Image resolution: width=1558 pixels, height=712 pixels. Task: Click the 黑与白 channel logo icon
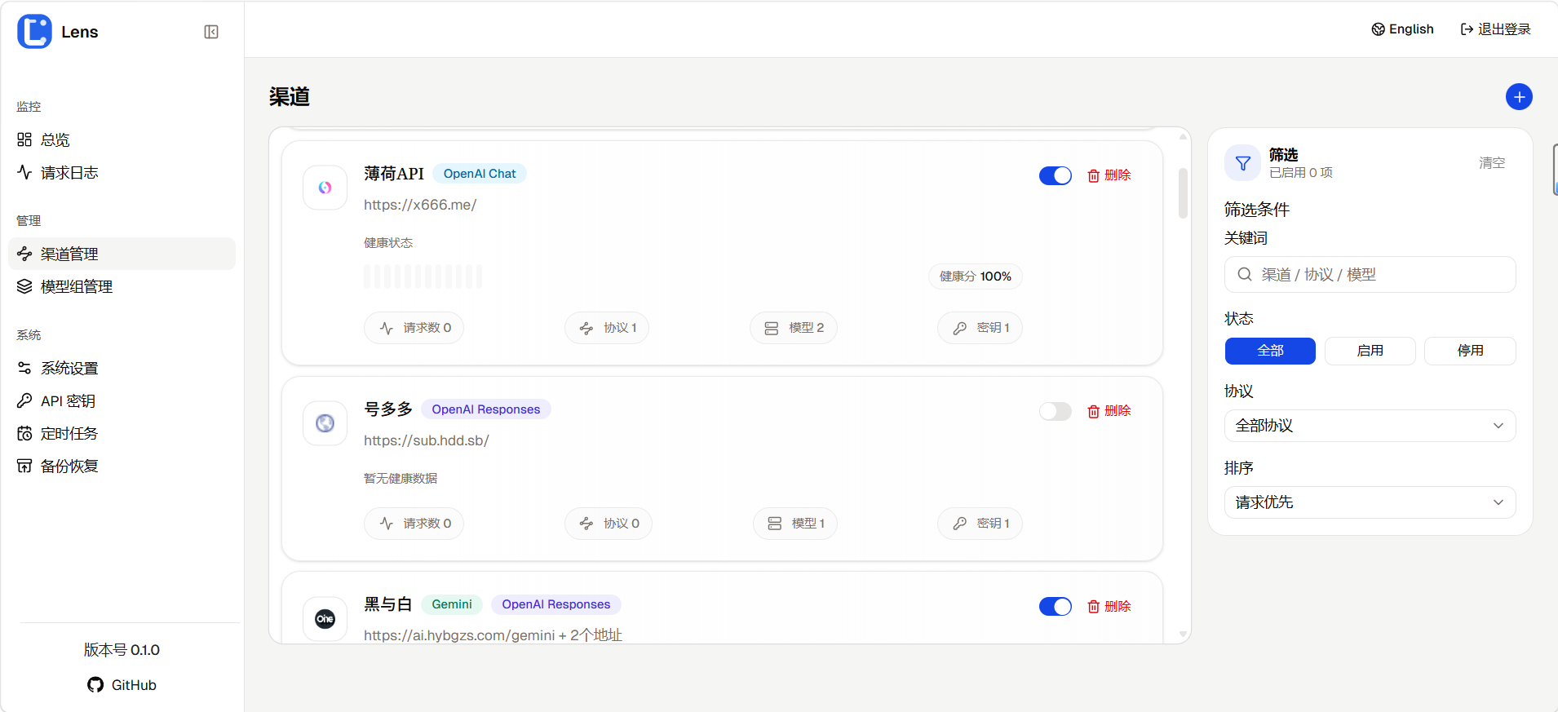325,618
